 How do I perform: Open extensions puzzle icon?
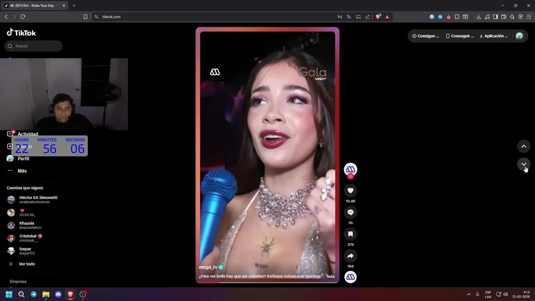(457, 17)
